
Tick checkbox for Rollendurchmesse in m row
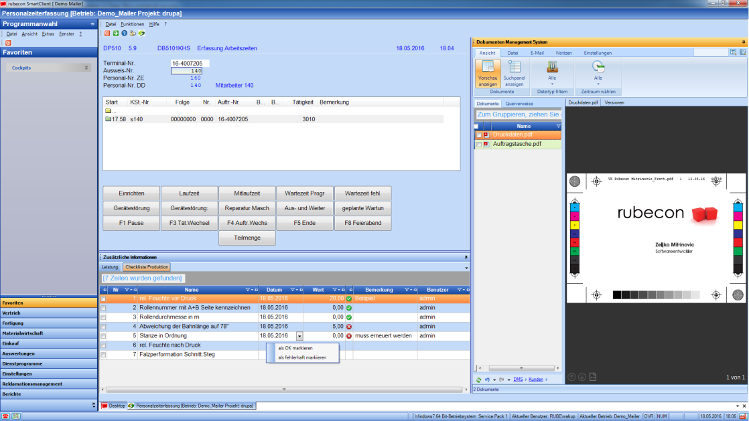[103, 317]
